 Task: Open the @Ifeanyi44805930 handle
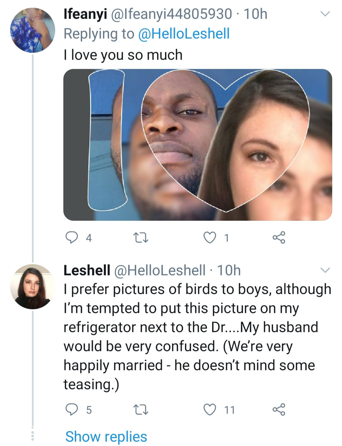tap(171, 14)
